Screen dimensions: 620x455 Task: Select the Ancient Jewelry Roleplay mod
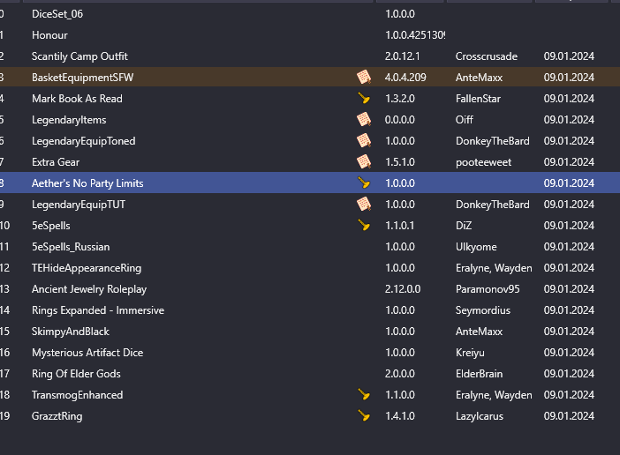coord(89,289)
